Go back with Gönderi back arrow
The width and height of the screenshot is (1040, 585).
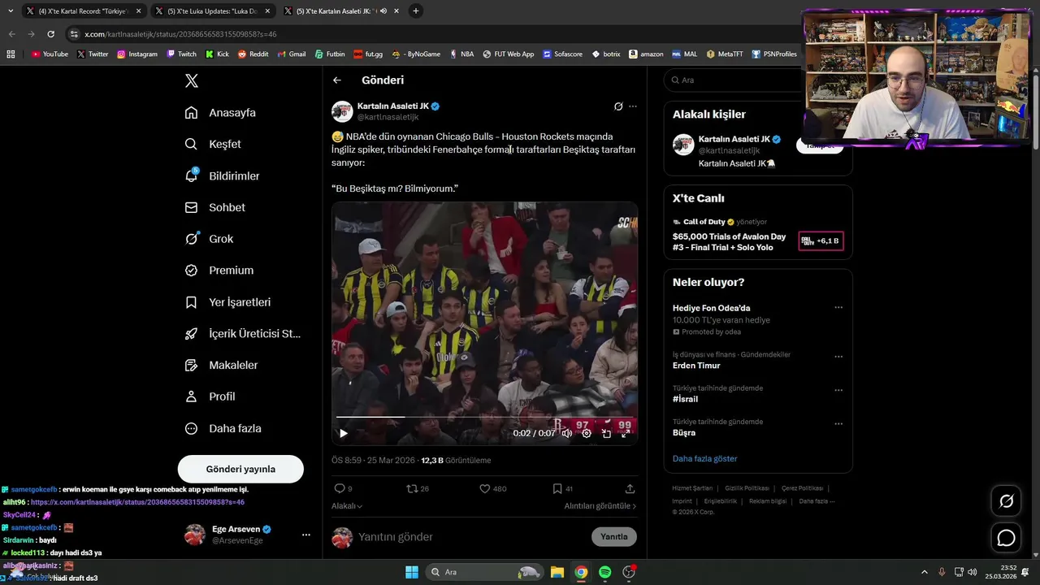(337, 80)
